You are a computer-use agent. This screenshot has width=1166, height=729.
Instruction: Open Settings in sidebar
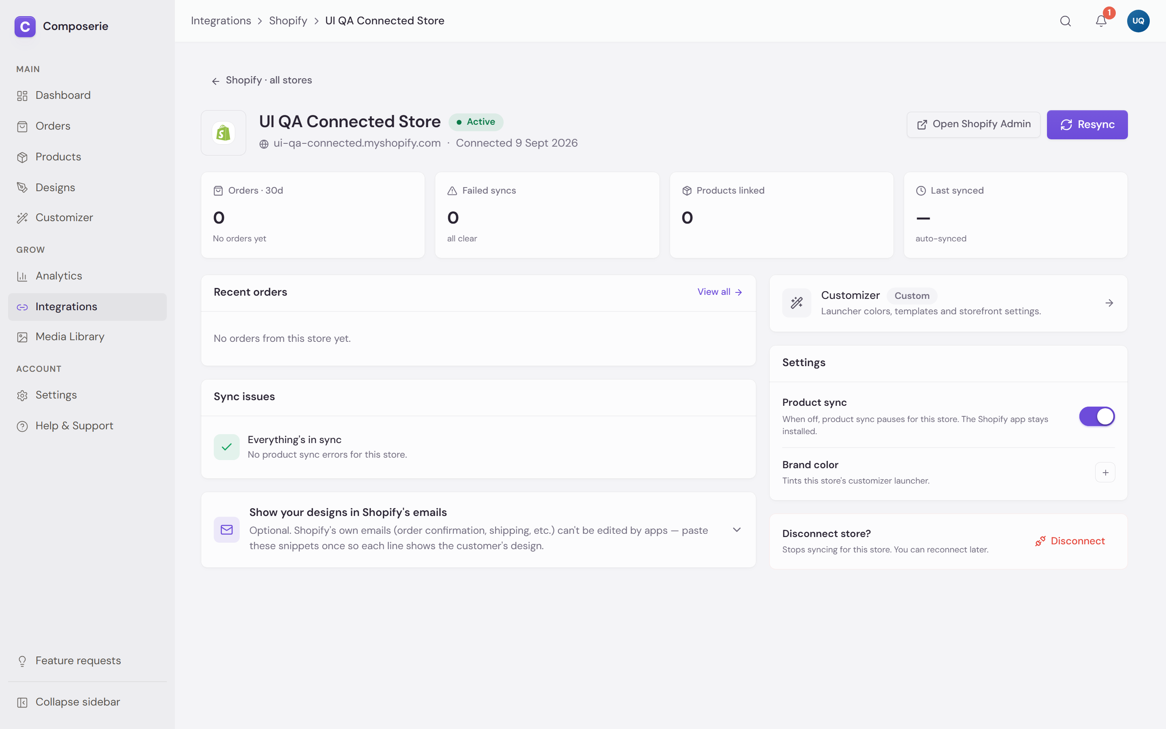tap(87, 395)
